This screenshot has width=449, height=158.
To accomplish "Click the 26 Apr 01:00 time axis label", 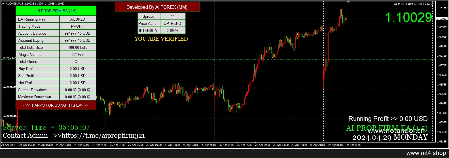I will (x=226, y=145).
